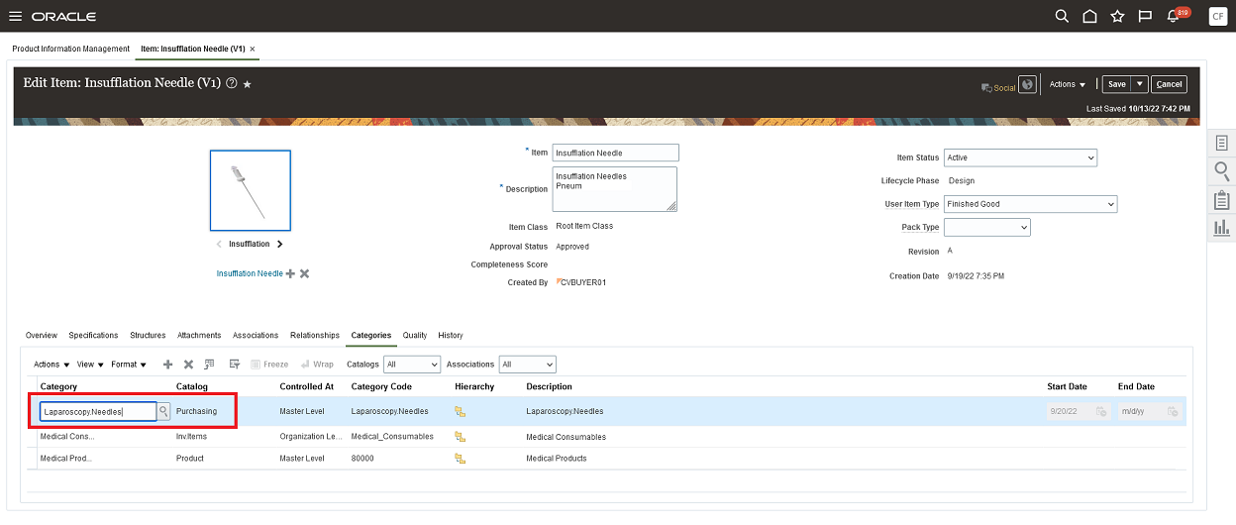Select the Medical Cons... category row

[606, 437]
